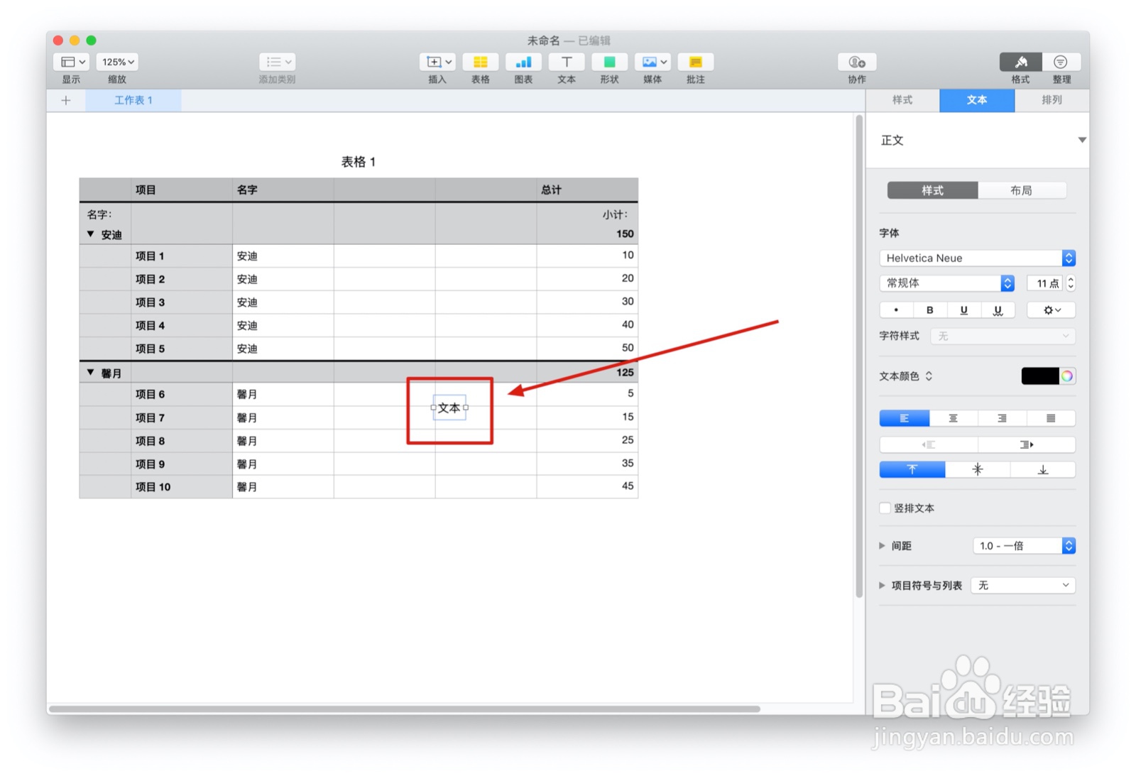Open the 字符样式 character style dropdown
Screen dimensions: 1136x776
1003,336
